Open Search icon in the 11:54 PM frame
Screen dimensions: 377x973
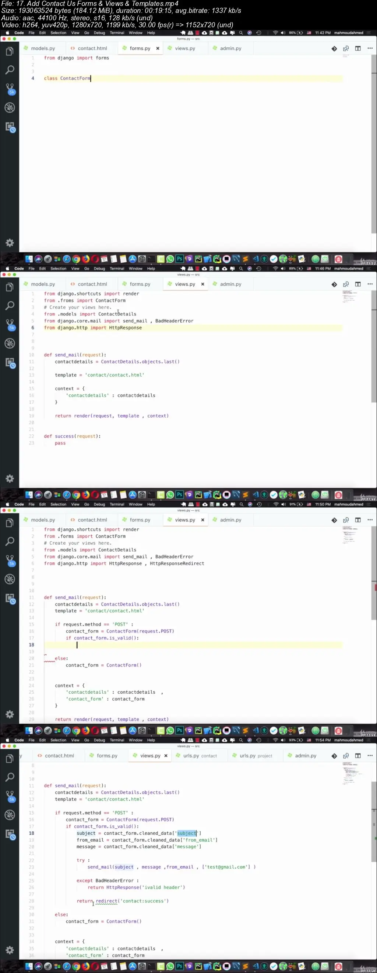(10, 777)
